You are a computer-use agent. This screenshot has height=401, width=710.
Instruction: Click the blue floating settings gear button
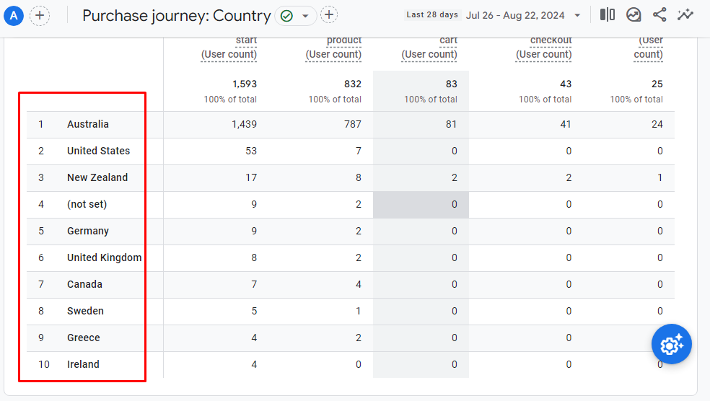(x=672, y=345)
